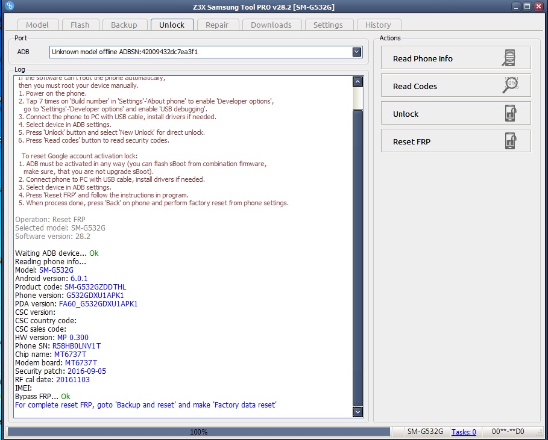Minimize the Z3X Samsung Tool window
Image resolution: width=548 pixels, height=440 pixels.
coord(516,6)
